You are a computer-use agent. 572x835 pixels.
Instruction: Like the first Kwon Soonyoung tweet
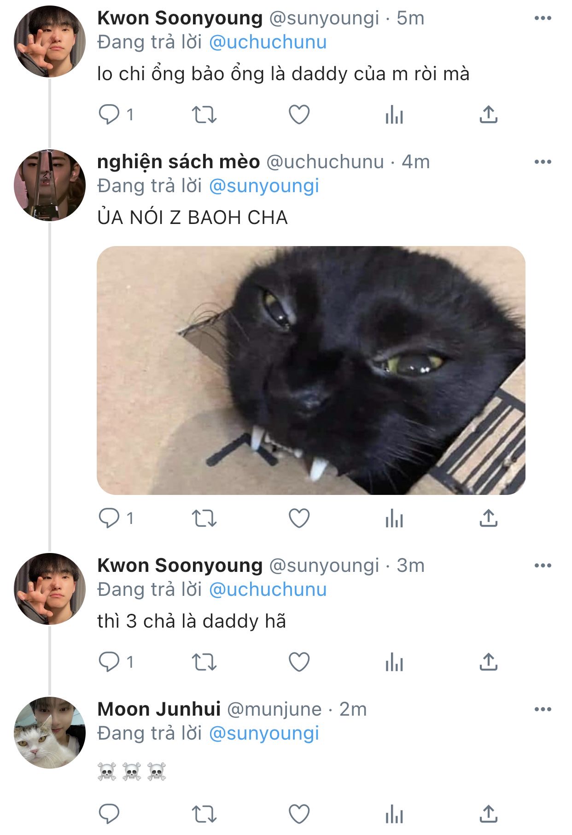pos(299,115)
